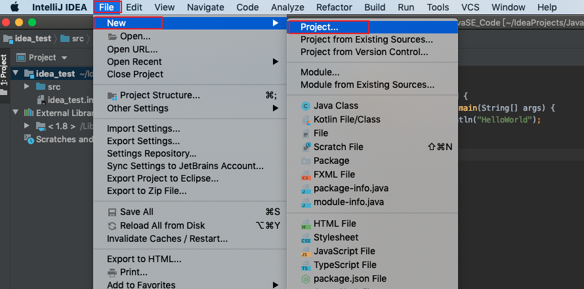The height and width of the screenshot is (289, 584).
Task: Expand the JDK 1.8 library node
Action: coord(27,126)
